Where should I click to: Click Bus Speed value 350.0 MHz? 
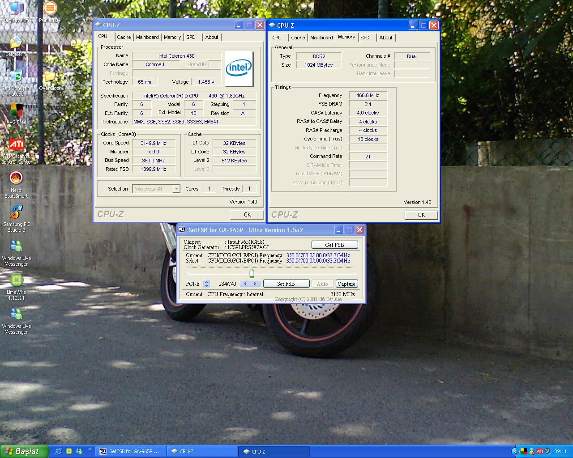click(154, 161)
